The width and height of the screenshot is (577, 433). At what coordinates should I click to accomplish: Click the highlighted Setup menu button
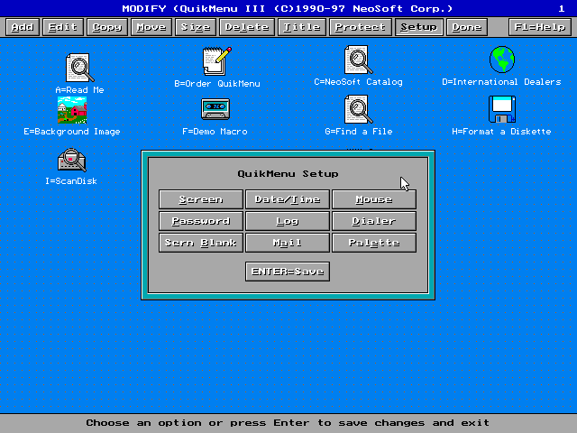click(x=418, y=27)
